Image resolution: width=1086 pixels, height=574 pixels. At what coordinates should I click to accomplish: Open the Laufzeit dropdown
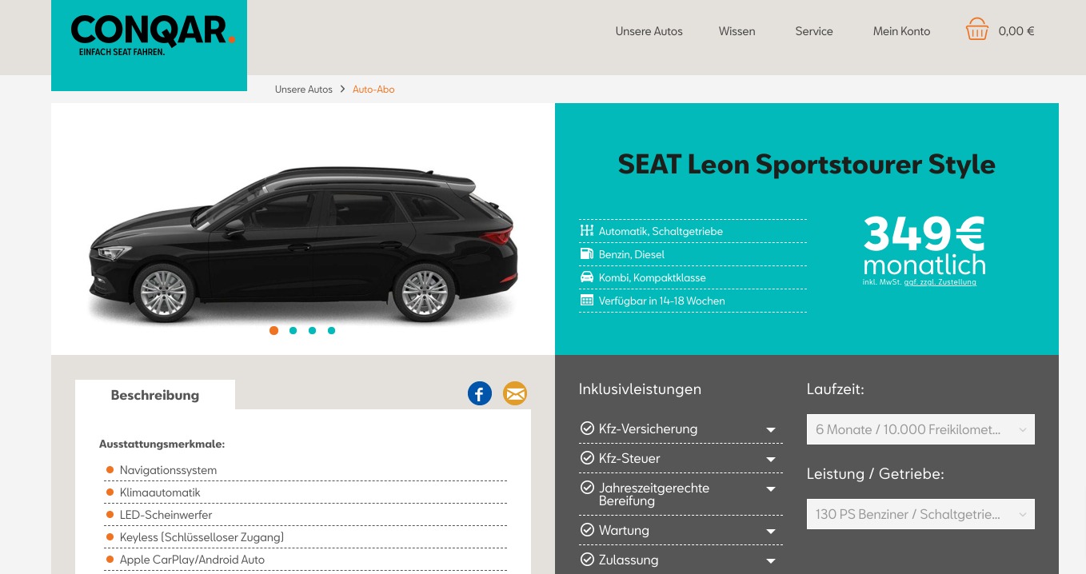click(x=920, y=429)
